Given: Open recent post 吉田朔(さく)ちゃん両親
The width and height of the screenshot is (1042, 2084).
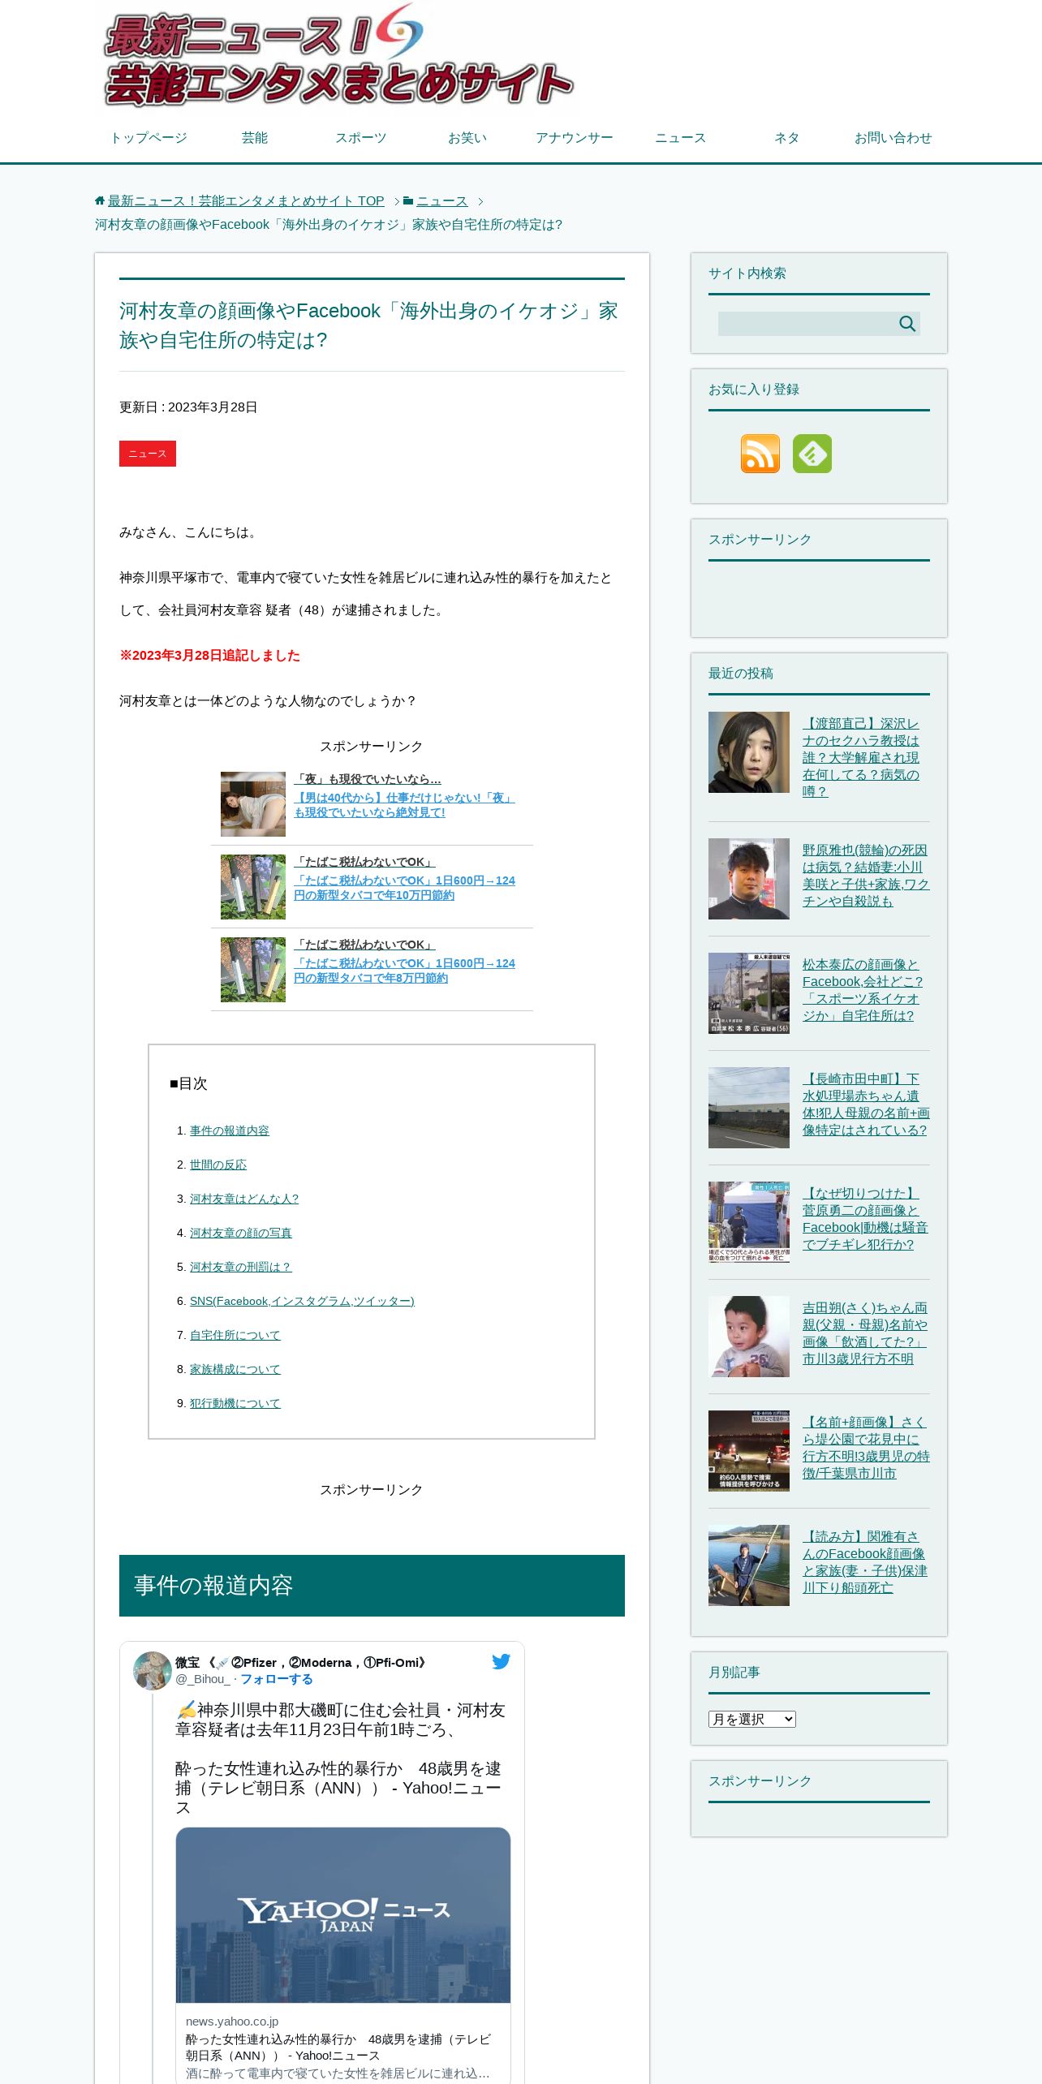Looking at the screenshot, I should [x=865, y=1333].
